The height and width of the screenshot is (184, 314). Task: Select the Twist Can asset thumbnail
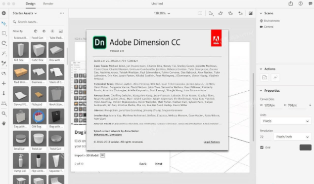coord(56,139)
